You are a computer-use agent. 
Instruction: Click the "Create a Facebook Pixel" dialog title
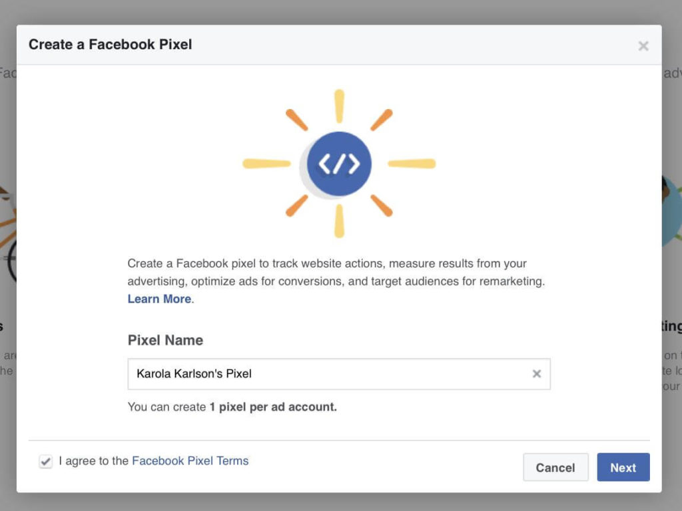click(x=109, y=44)
